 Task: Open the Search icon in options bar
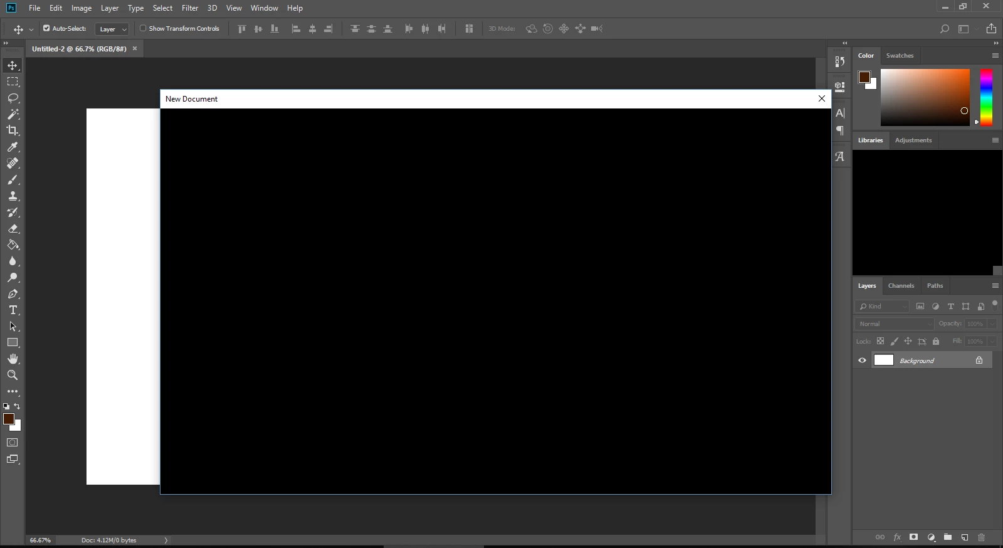945,29
